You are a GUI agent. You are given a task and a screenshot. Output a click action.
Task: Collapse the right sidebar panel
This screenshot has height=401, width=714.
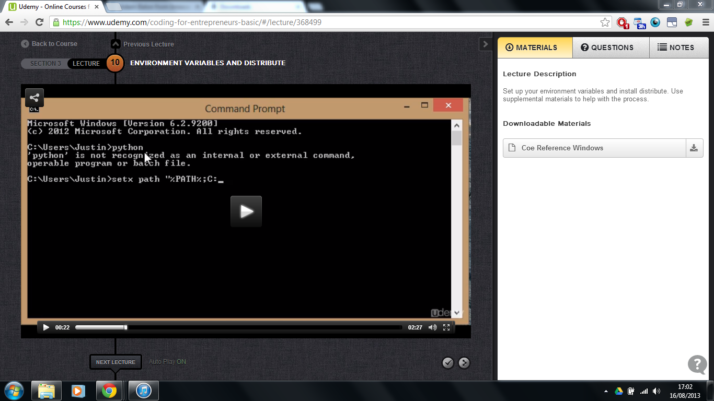[485, 44]
